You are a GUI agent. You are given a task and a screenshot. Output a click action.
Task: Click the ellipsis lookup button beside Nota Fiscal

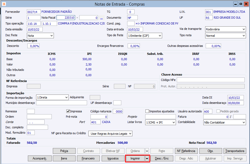click(x=101, y=18)
